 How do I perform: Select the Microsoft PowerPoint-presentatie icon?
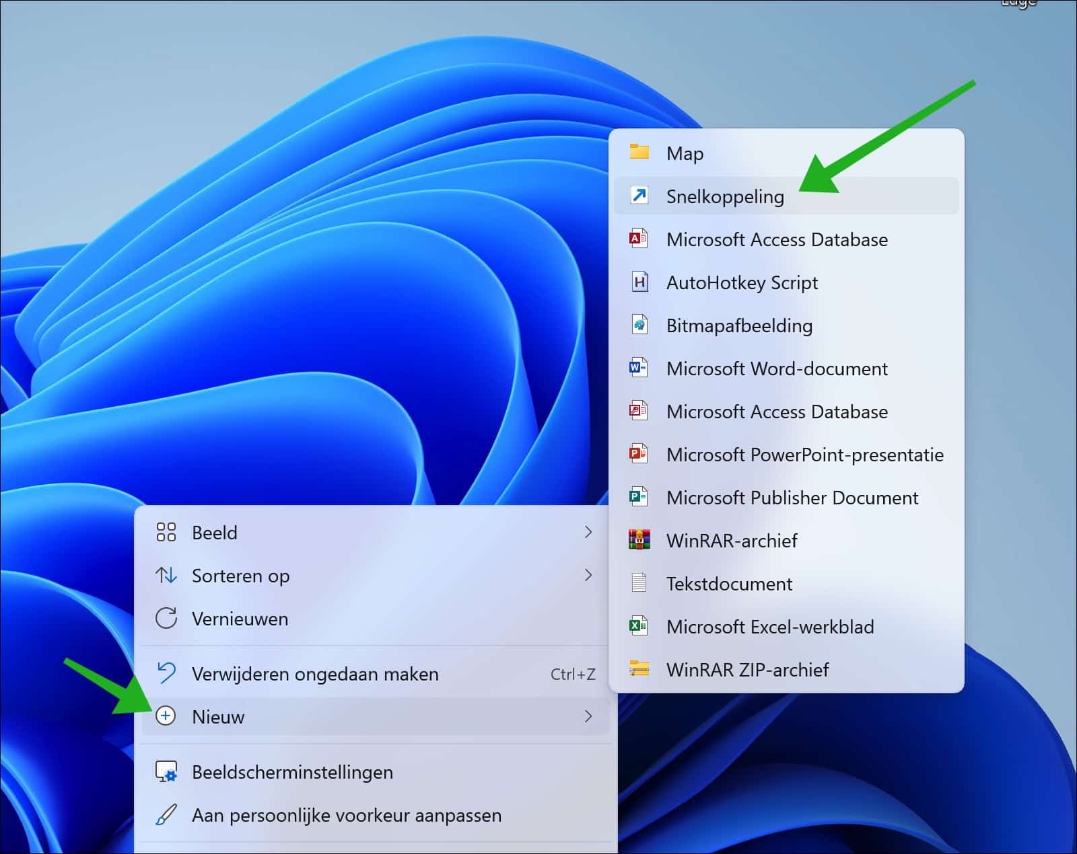coord(639,455)
